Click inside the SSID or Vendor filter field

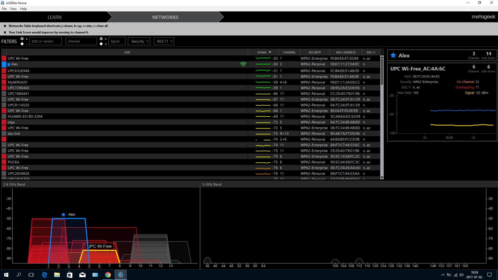click(46, 41)
